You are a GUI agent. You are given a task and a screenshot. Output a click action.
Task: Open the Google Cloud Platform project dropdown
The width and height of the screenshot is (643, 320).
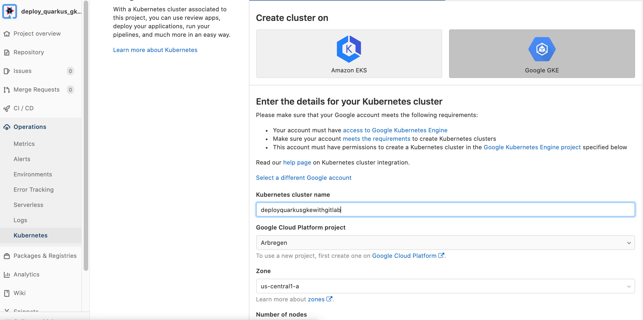pyautogui.click(x=445, y=243)
